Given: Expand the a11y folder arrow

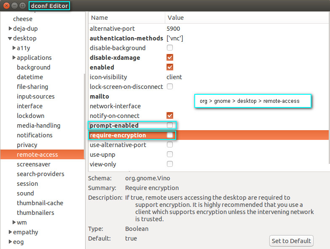Looking at the screenshot, I should click(x=14, y=48).
